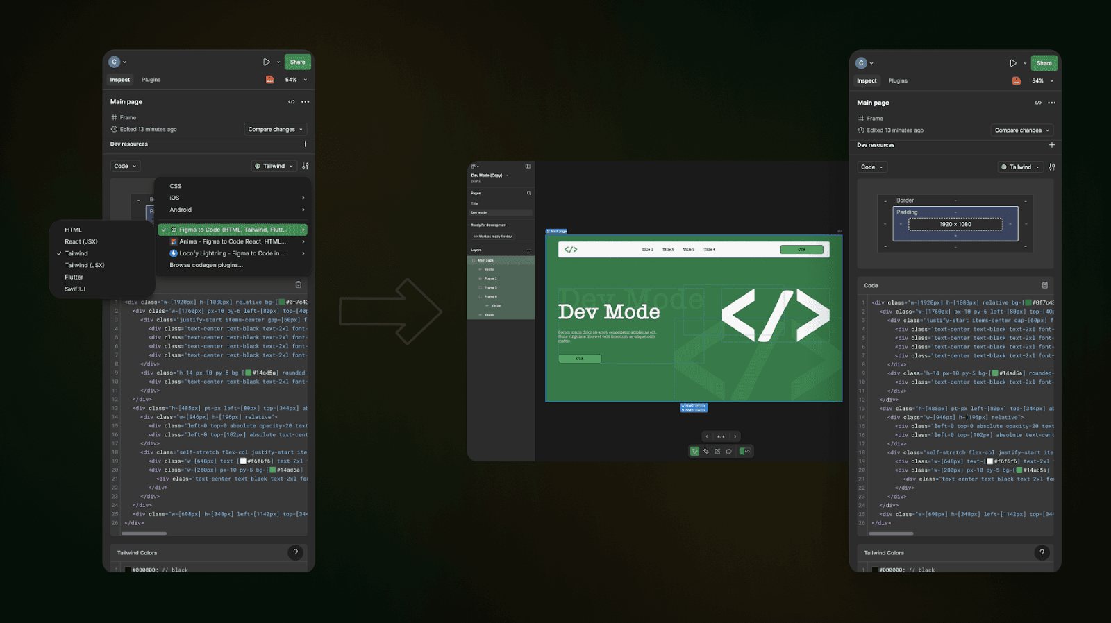Add a dev resource with plus icon, left panel
The width and height of the screenshot is (1111, 623).
click(x=305, y=144)
